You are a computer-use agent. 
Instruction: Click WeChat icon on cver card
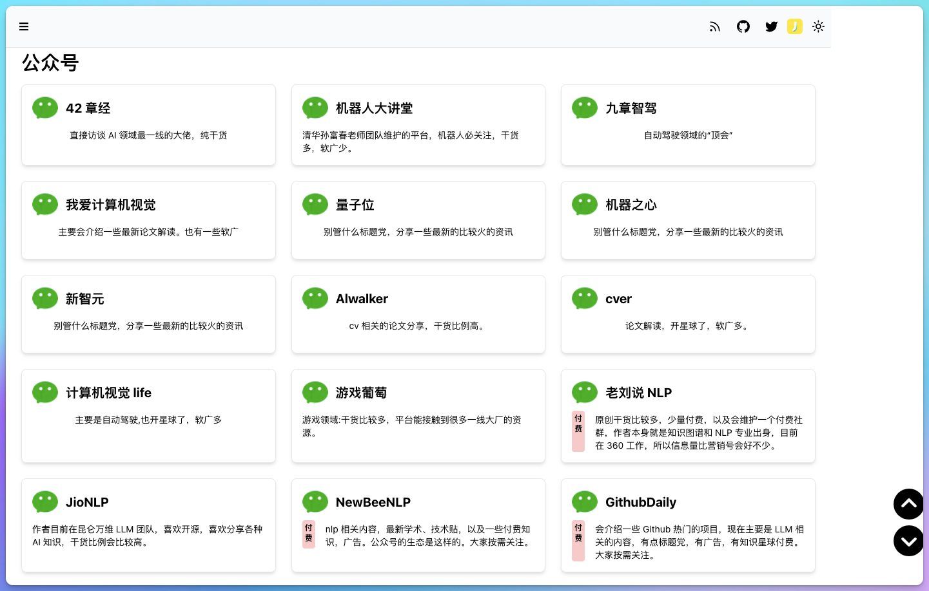tap(585, 299)
